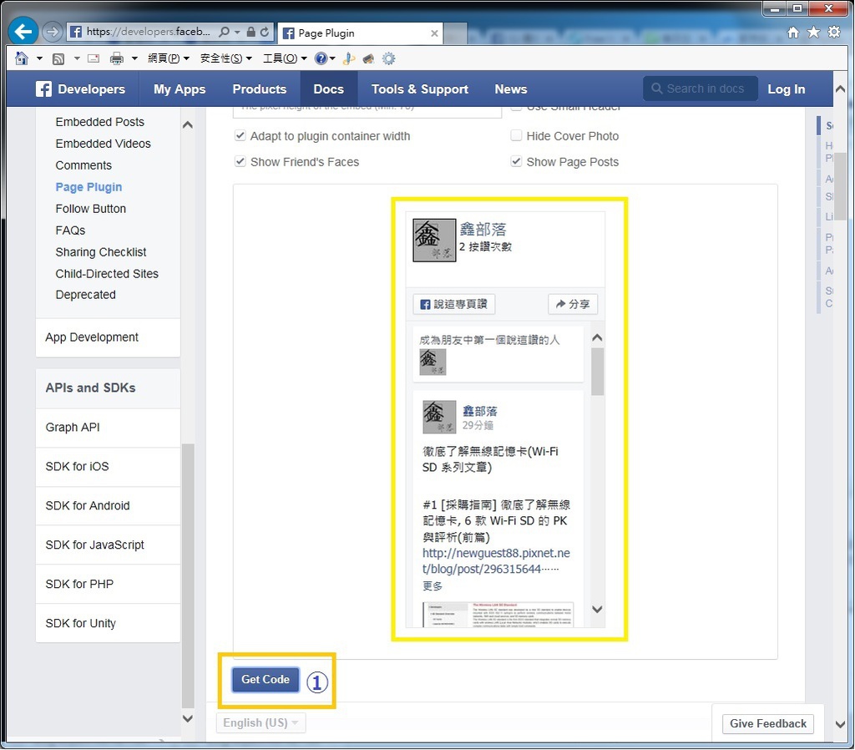
Task: Click the read mail icon
Action: (x=94, y=58)
